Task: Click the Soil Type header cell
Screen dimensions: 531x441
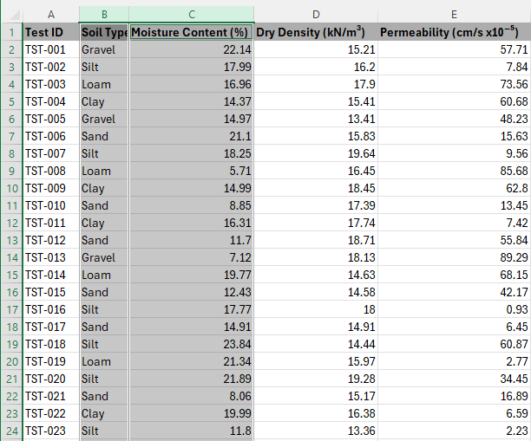Action: tap(104, 32)
